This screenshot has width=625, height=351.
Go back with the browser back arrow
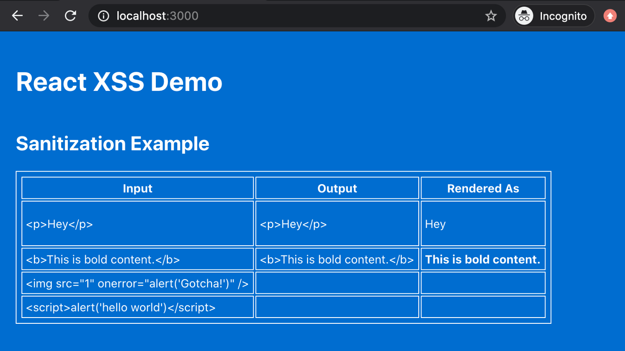point(17,16)
